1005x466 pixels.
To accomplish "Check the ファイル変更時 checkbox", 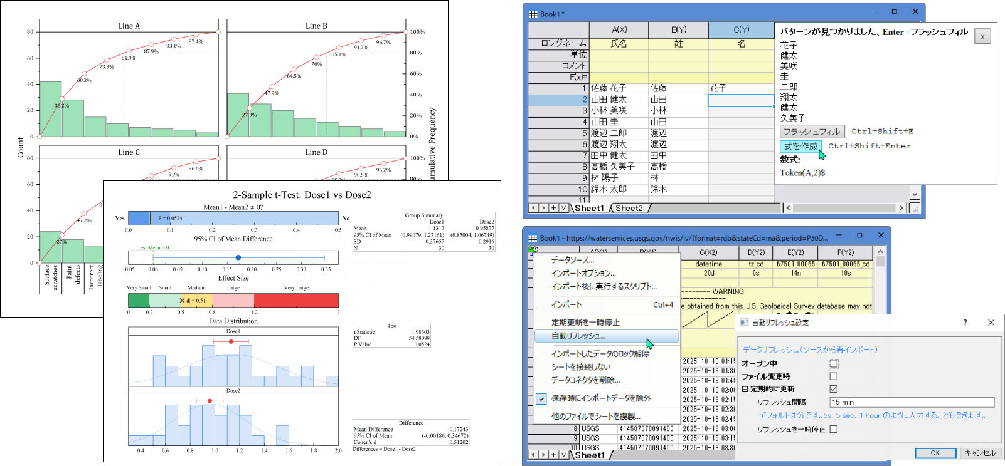I will (x=834, y=376).
